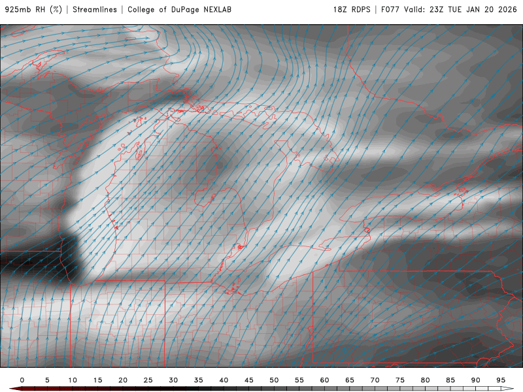
Task: Click the "10" label on color scale
Action: pos(73,380)
